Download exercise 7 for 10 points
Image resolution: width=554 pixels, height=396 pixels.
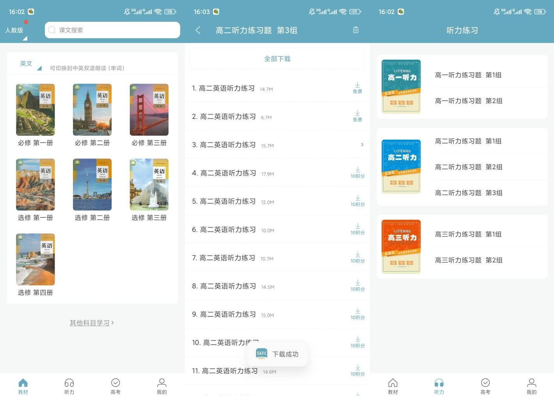[x=357, y=257]
